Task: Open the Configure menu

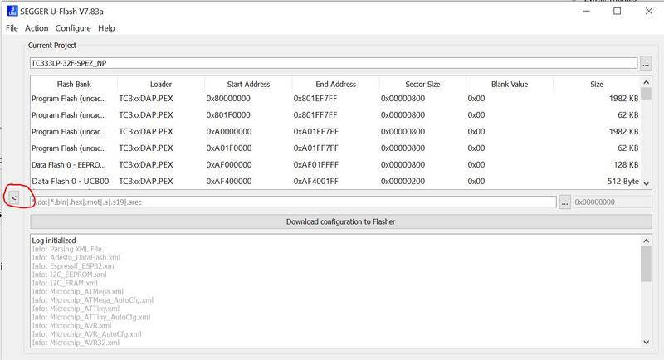Action: coord(73,28)
